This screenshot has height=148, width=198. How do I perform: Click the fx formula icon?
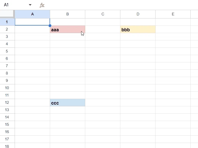[42, 5]
